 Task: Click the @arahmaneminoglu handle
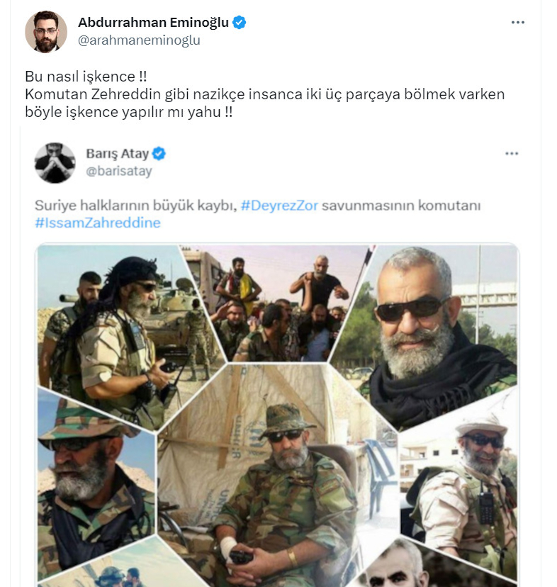139,40
